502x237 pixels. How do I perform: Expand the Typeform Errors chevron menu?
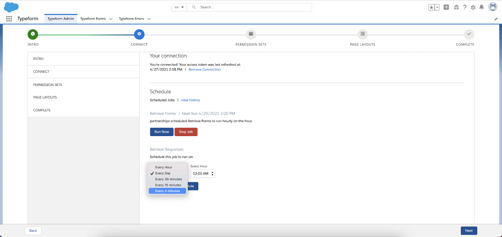pyautogui.click(x=149, y=19)
